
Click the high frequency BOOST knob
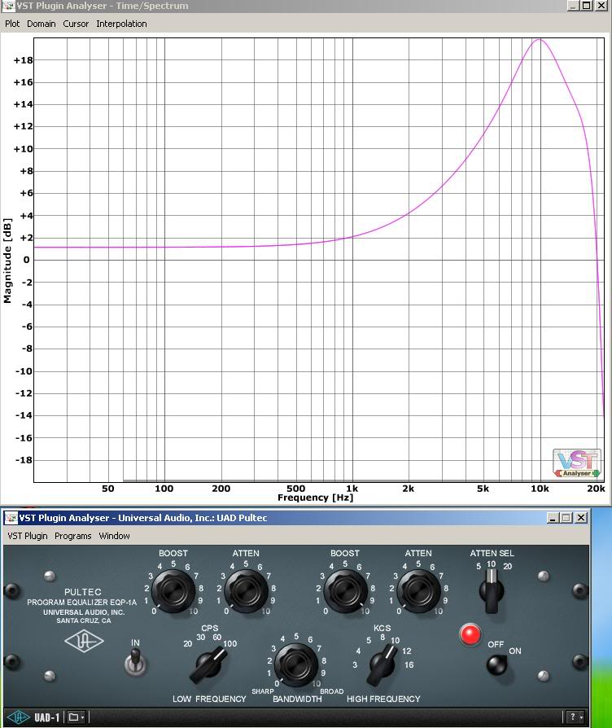344,589
